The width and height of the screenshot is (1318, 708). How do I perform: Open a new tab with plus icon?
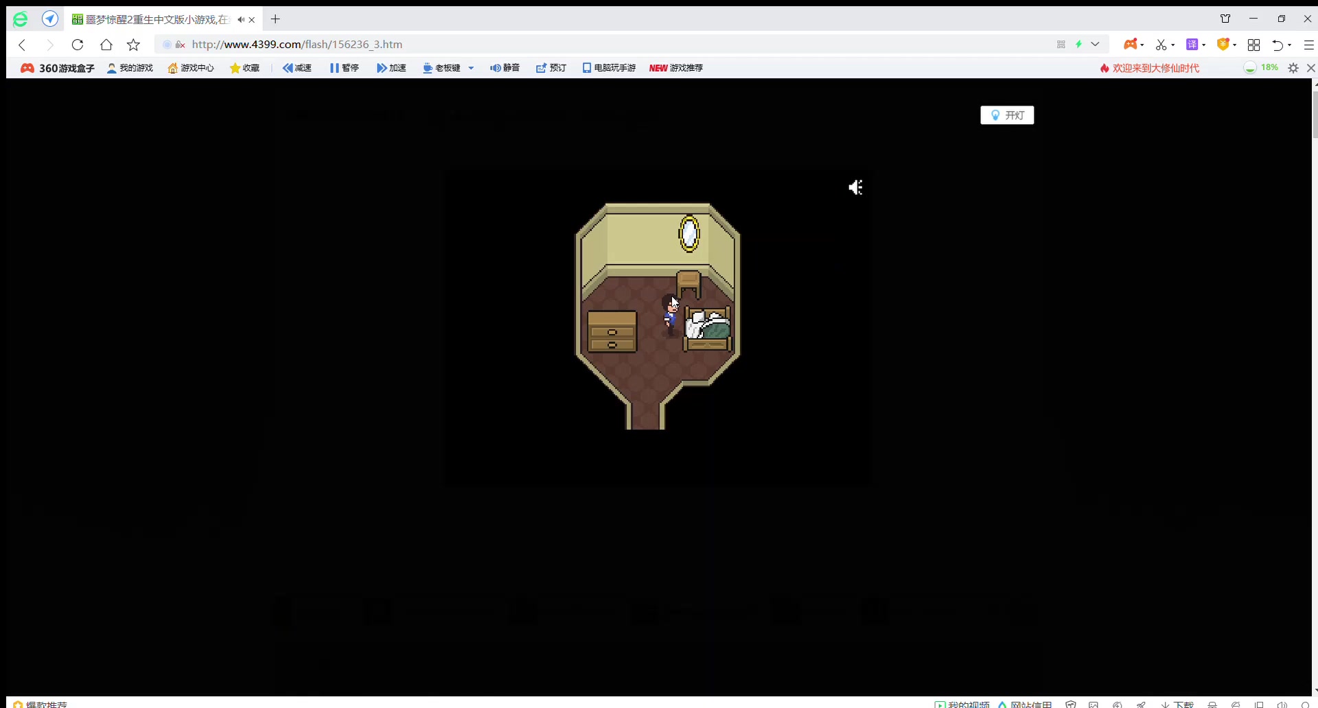pyautogui.click(x=275, y=19)
